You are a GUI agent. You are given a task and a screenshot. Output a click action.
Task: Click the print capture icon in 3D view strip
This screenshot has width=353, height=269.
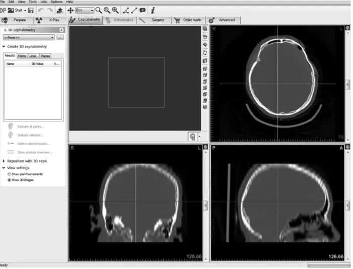[205, 37]
